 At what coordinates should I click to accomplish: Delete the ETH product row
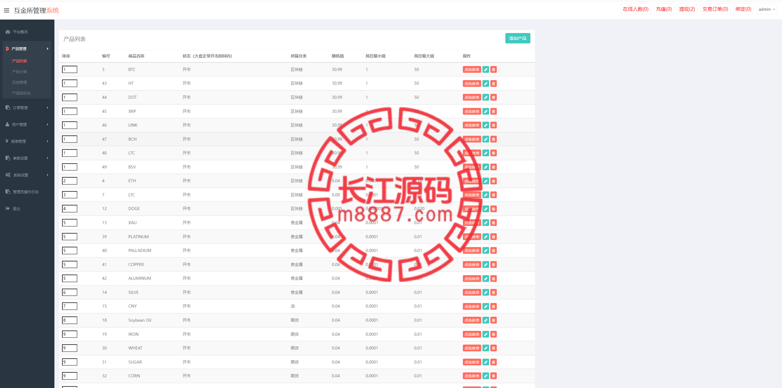click(493, 181)
